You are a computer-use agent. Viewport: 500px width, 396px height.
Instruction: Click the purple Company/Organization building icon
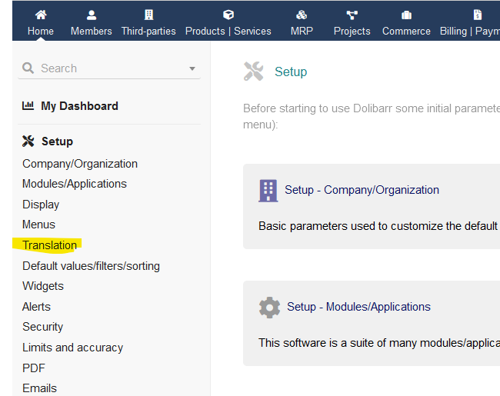point(268,191)
